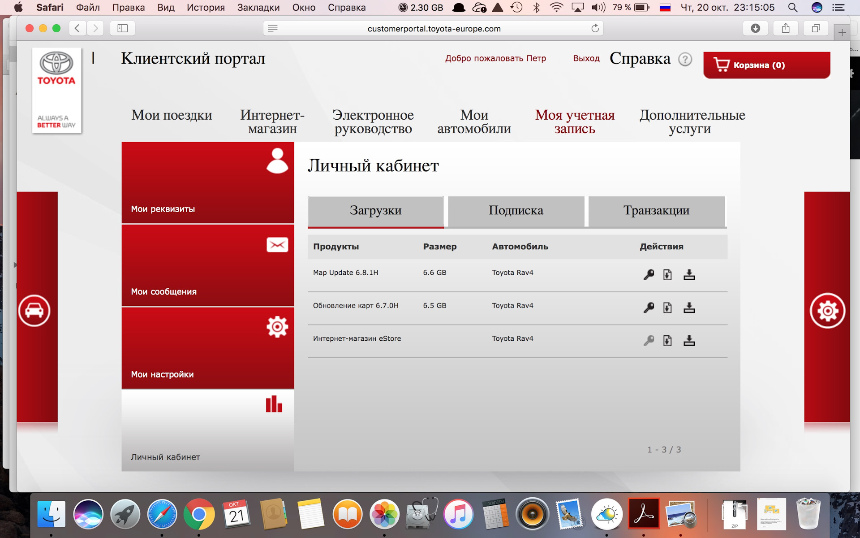Open Safari sidebar toggle icon
Screen dimensions: 860x538
123,28
